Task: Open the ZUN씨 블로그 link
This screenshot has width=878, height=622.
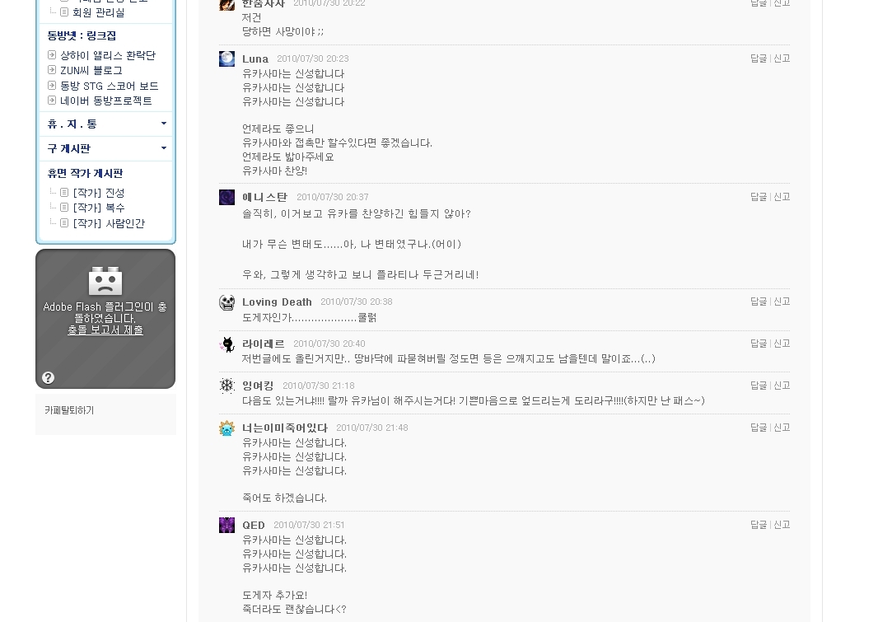Action: (x=91, y=71)
